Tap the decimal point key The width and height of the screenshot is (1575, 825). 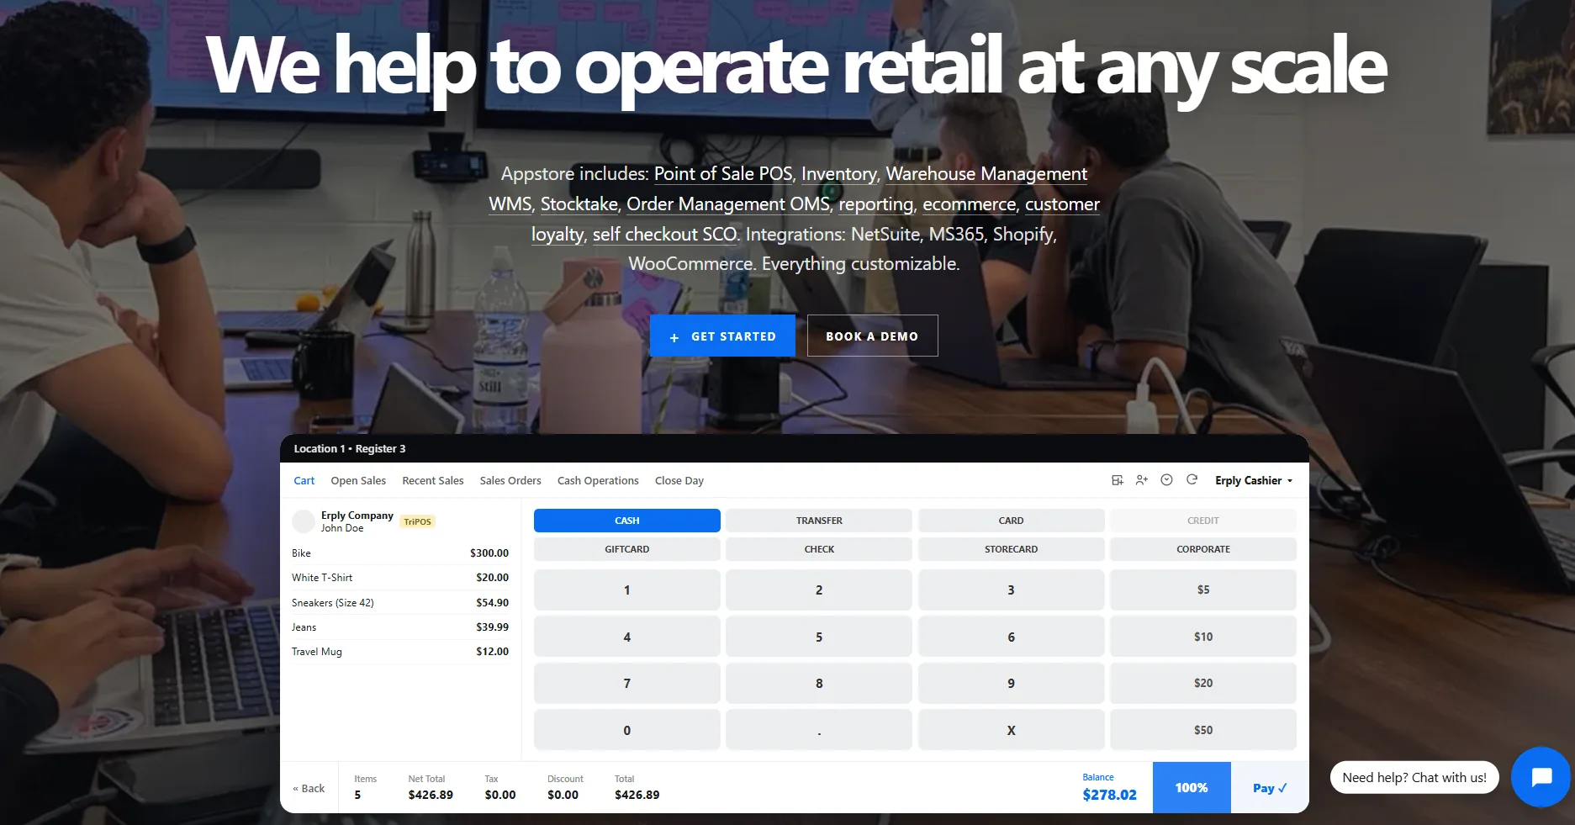coord(819,730)
